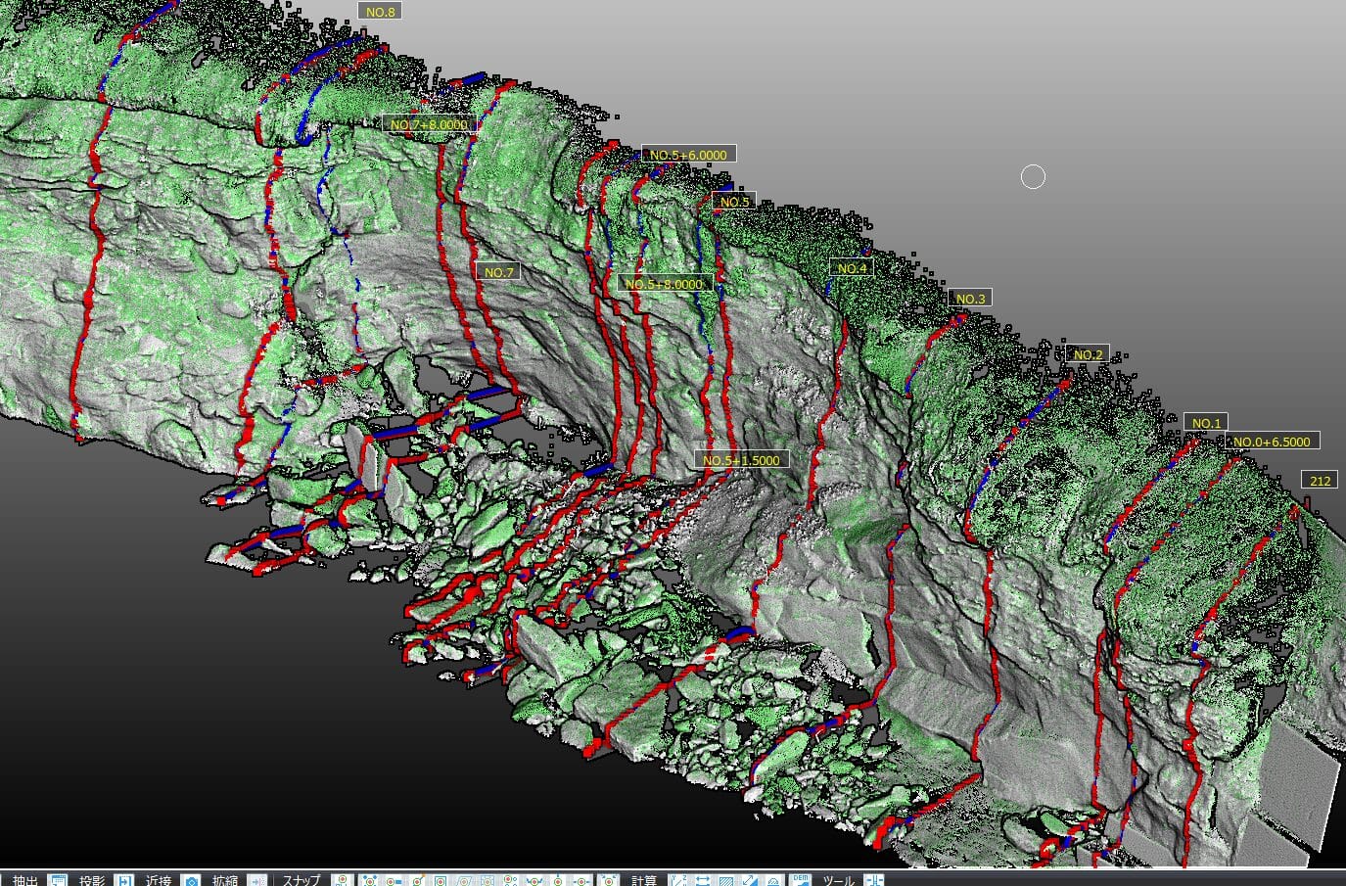Click the 拡縮 (scale) toolbar icon

pos(256,880)
